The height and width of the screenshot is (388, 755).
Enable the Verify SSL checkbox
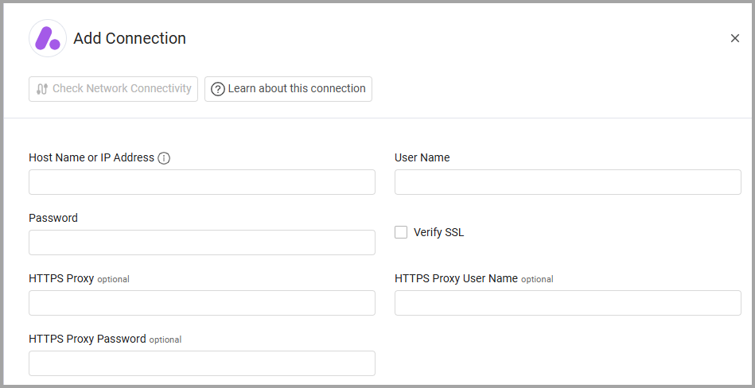(x=401, y=232)
